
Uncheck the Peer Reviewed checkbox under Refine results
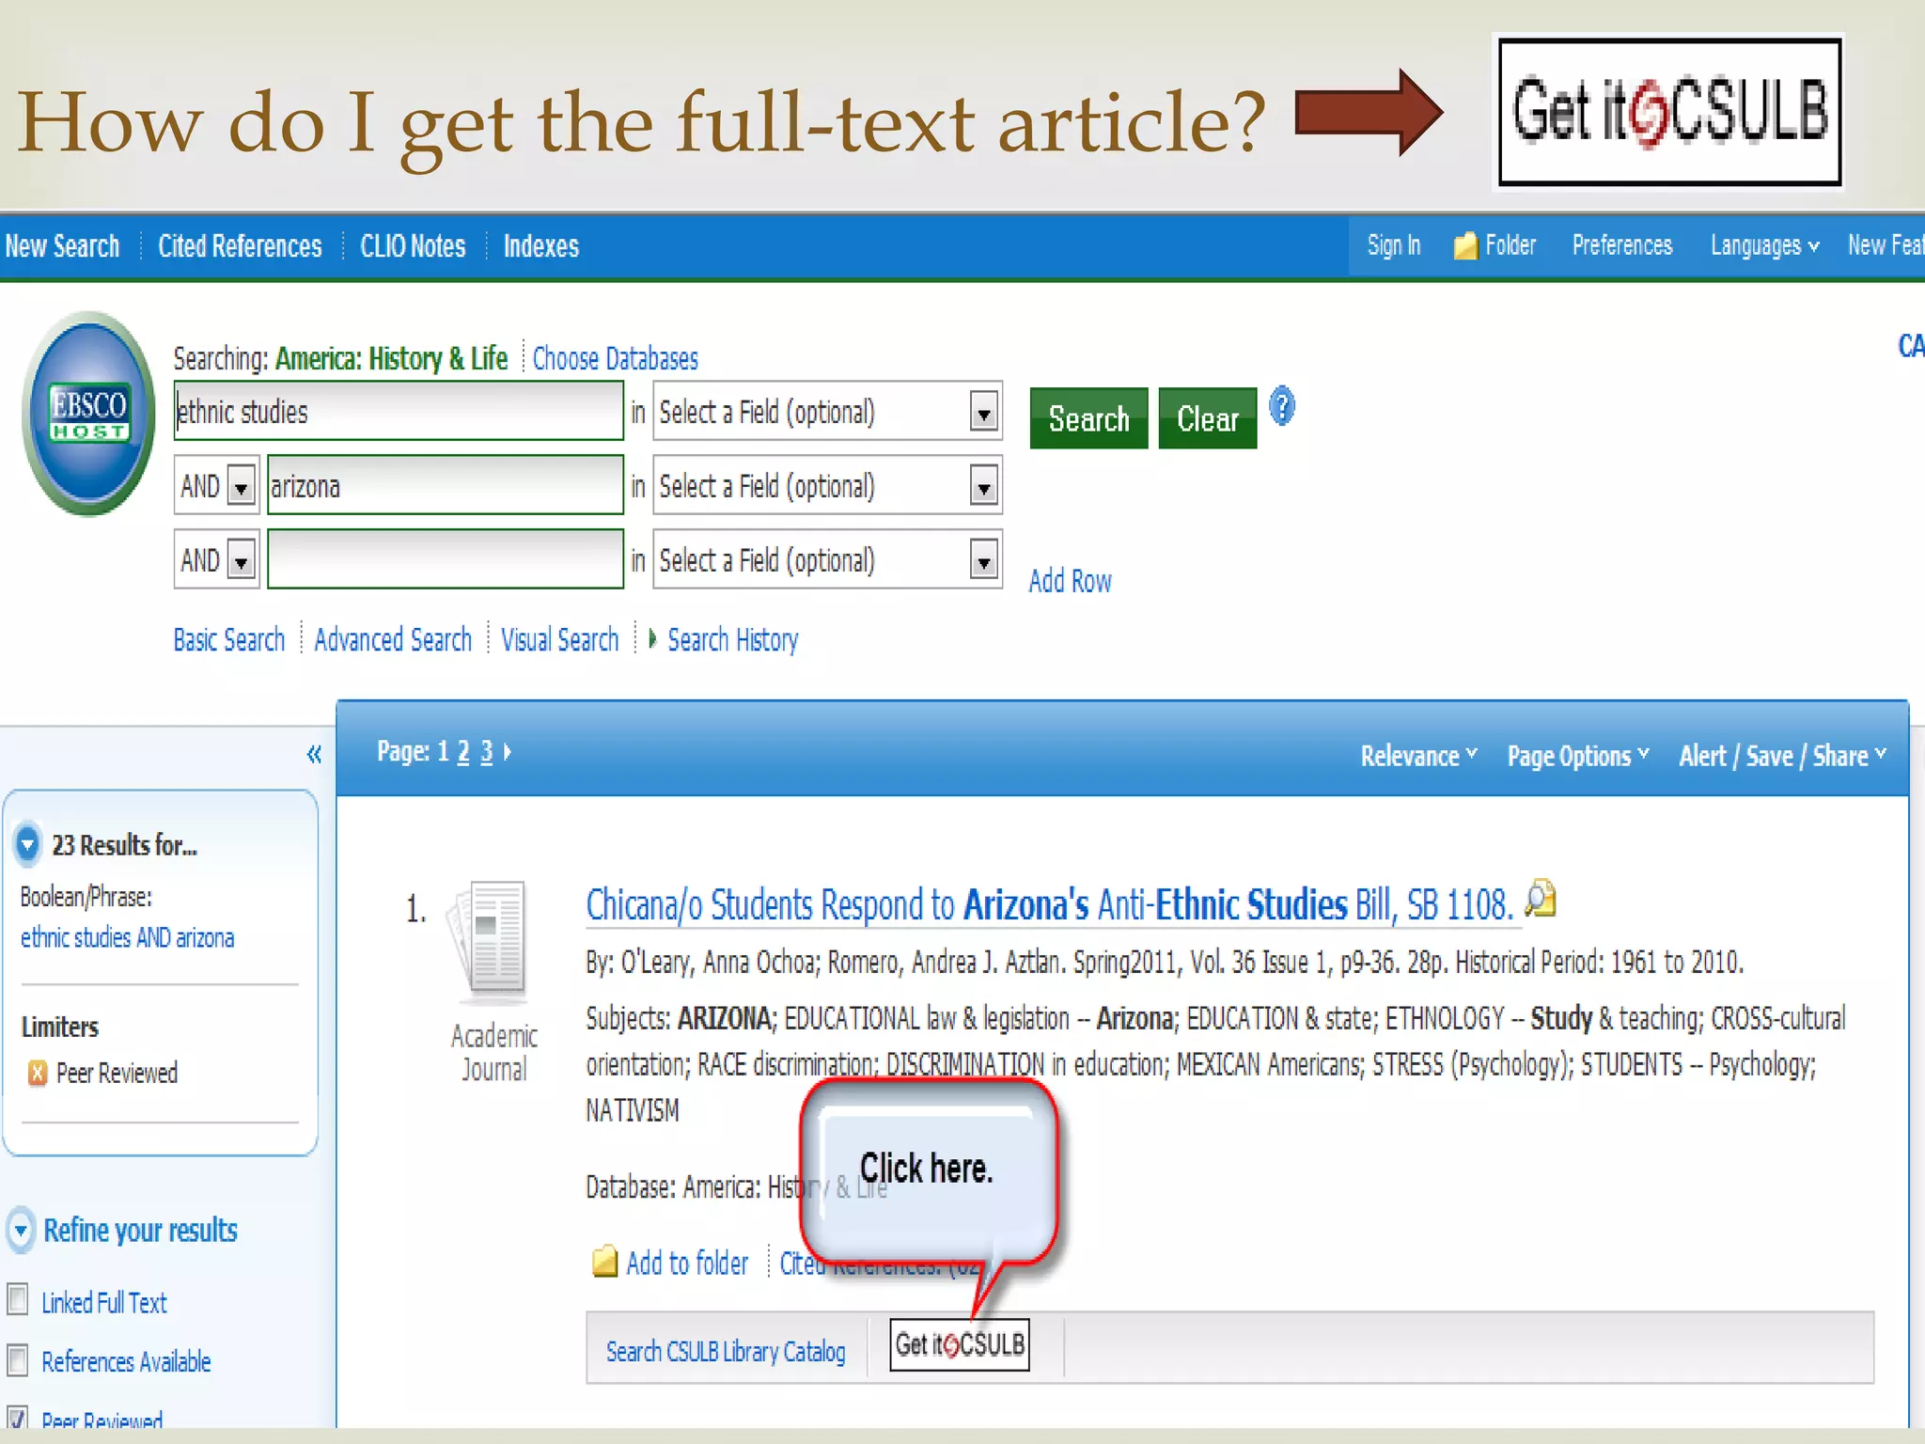click(x=17, y=1417)
